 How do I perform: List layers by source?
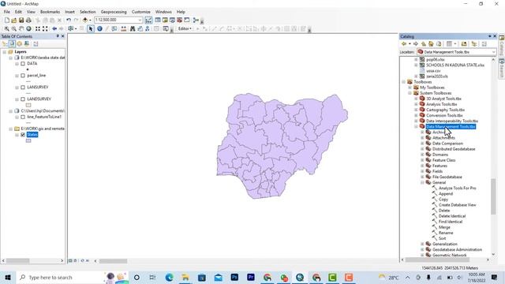pyautogui.click(x=12, y=44)
